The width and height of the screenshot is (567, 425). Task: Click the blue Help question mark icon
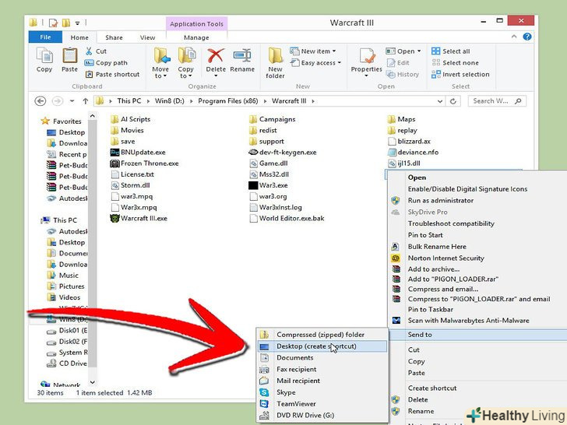pyautogui.click(x=526, y=37)
